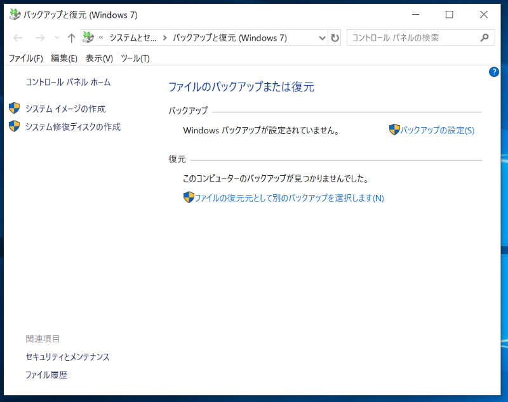This screenshot has height=402, width=508.
Task: Open the ツール(T) menu
Action: 135,58
